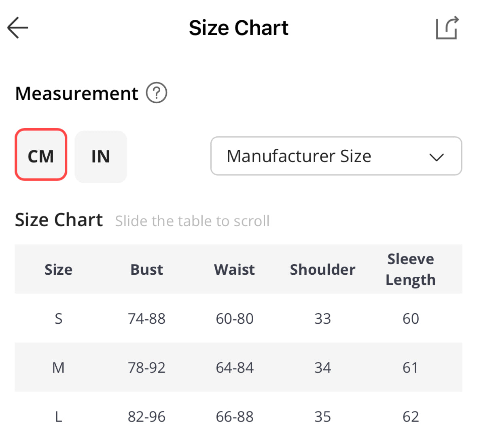Click the Bust column header
This screenshot has height=439, width=477.
[146, 269]
